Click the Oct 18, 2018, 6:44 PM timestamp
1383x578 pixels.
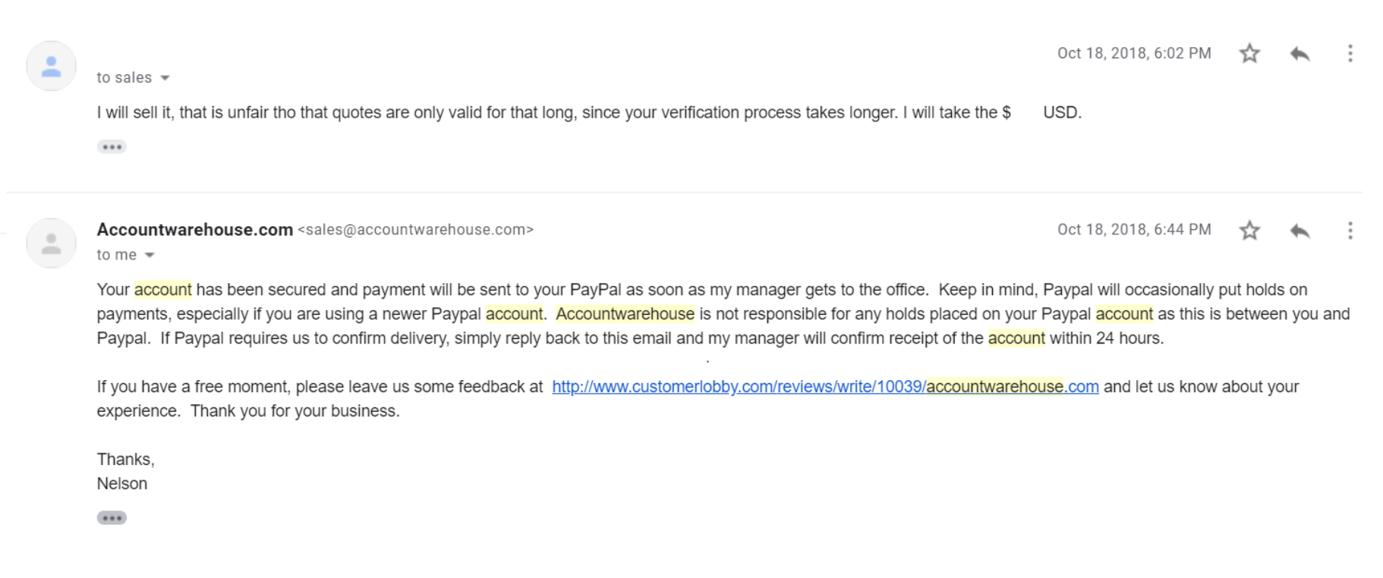tap(1134, 230)
